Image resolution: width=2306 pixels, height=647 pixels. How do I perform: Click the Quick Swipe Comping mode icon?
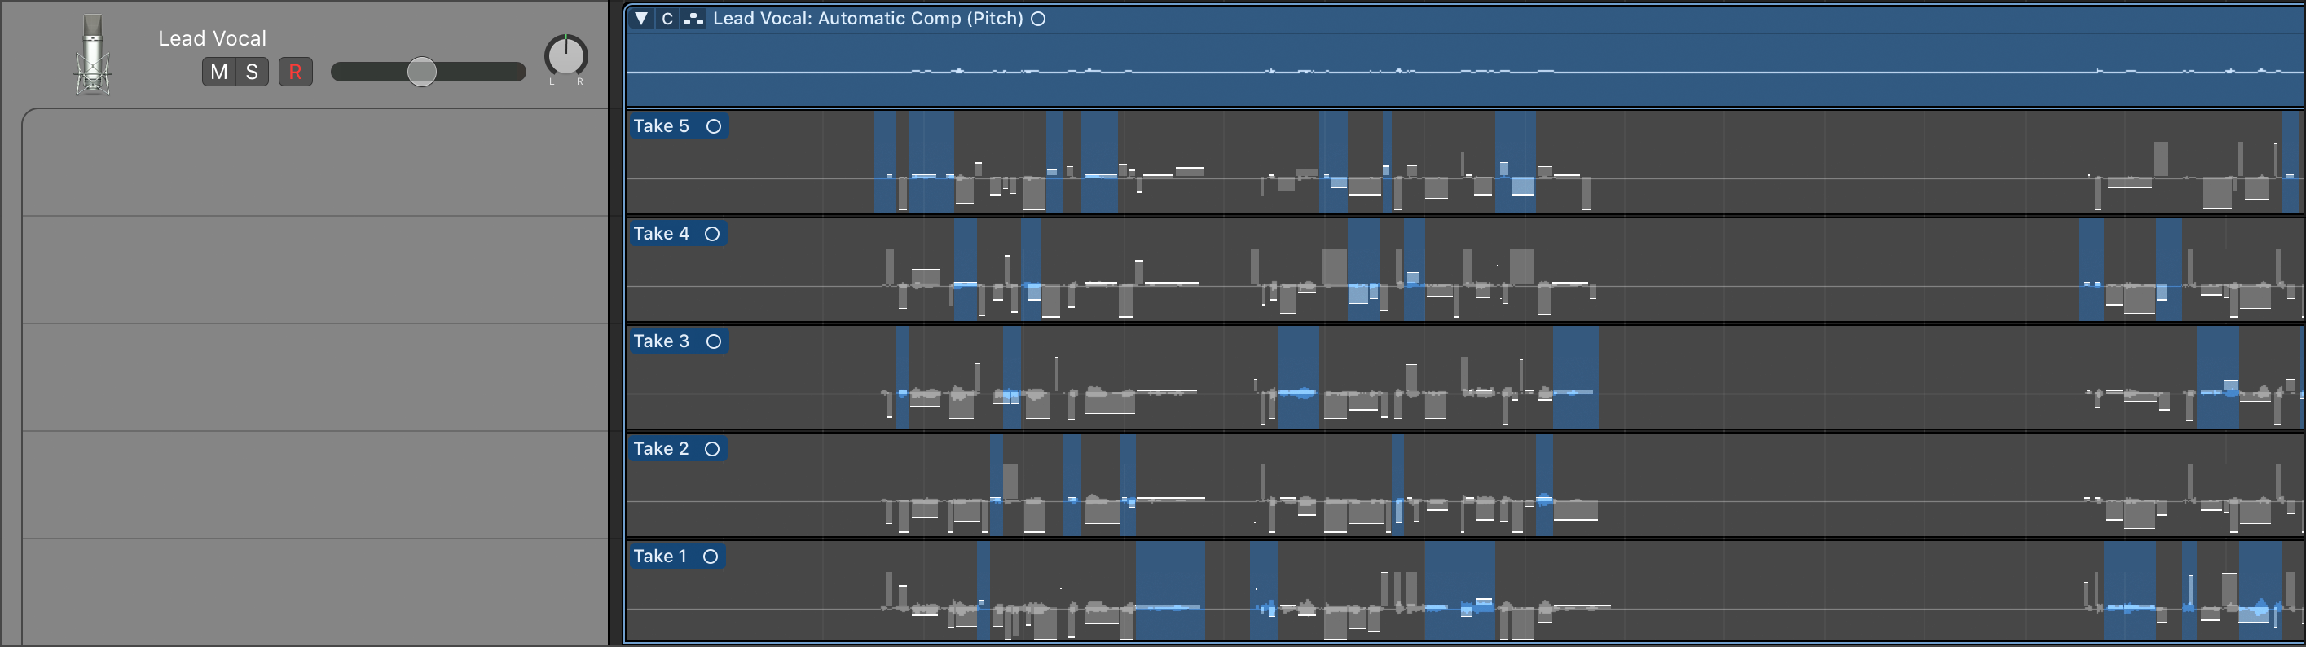click(693, 19)
